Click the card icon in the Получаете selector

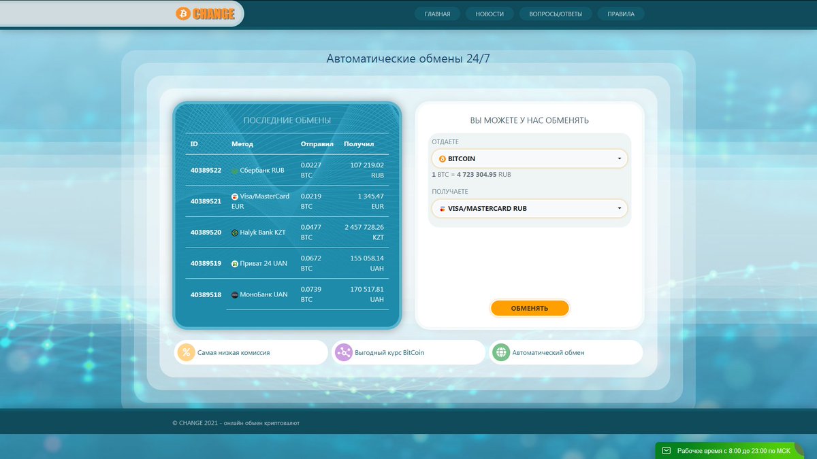tap(443, 209)
